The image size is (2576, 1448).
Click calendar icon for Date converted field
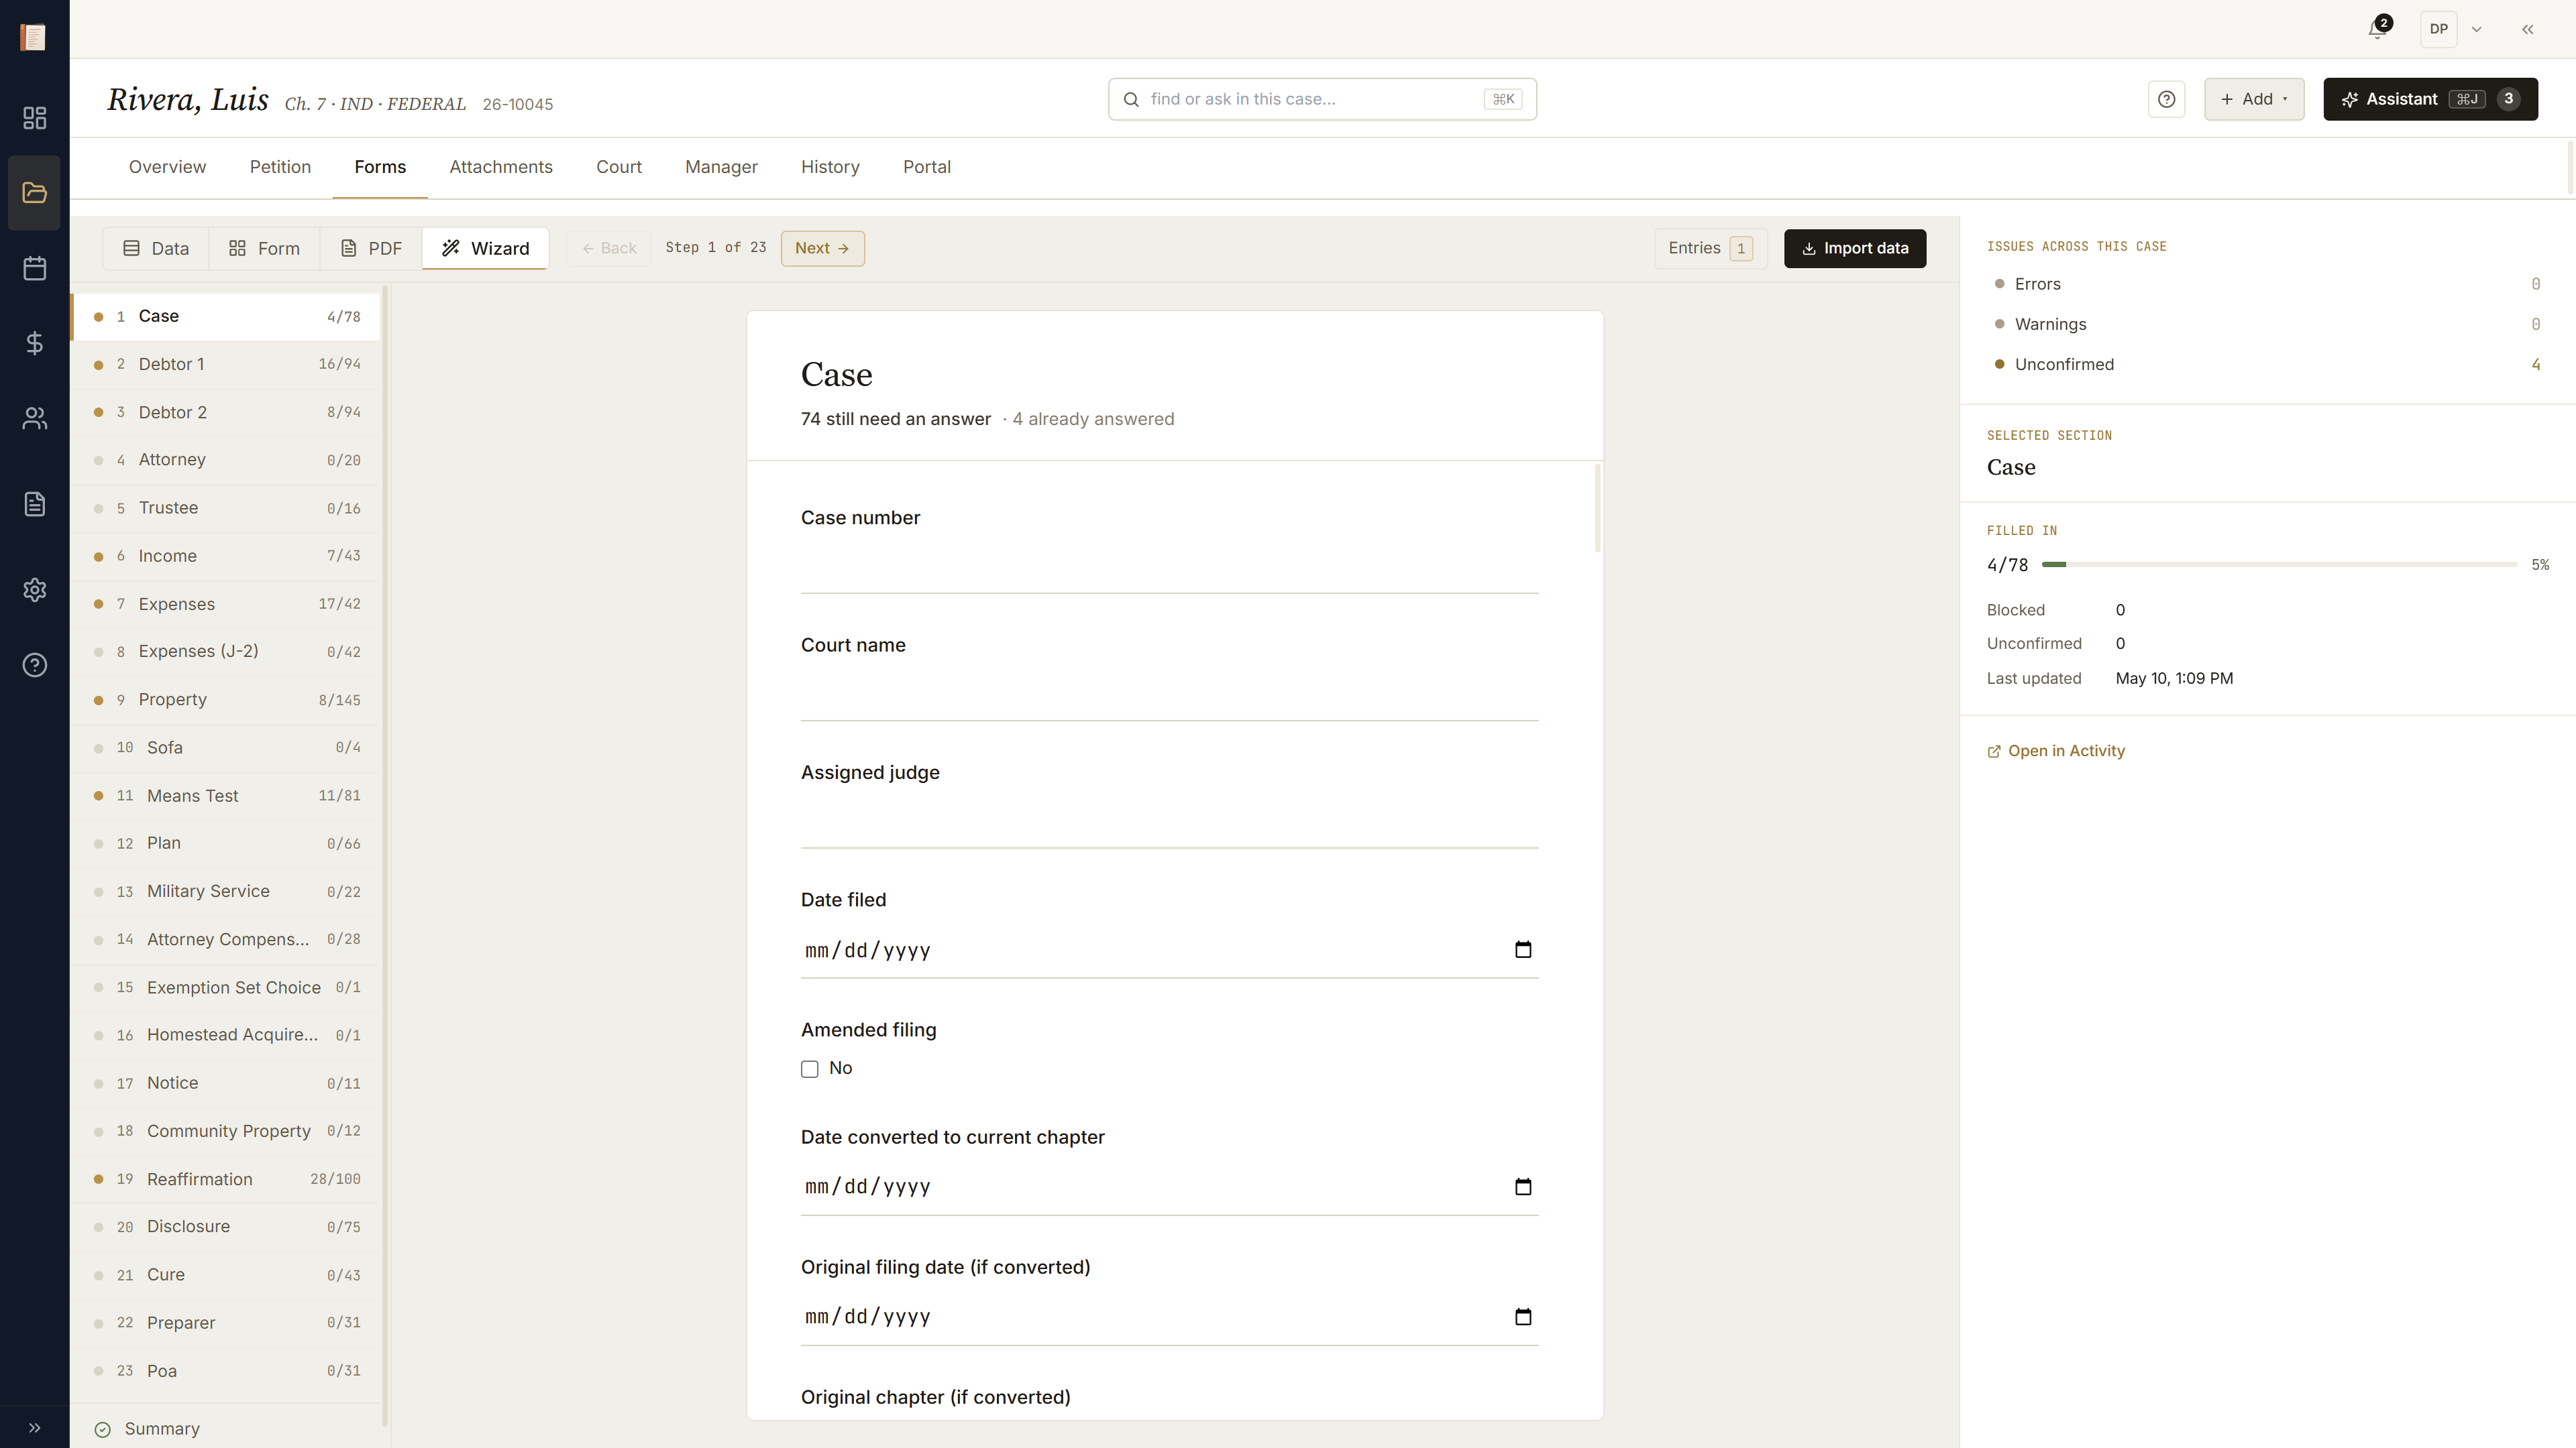1523,1186
